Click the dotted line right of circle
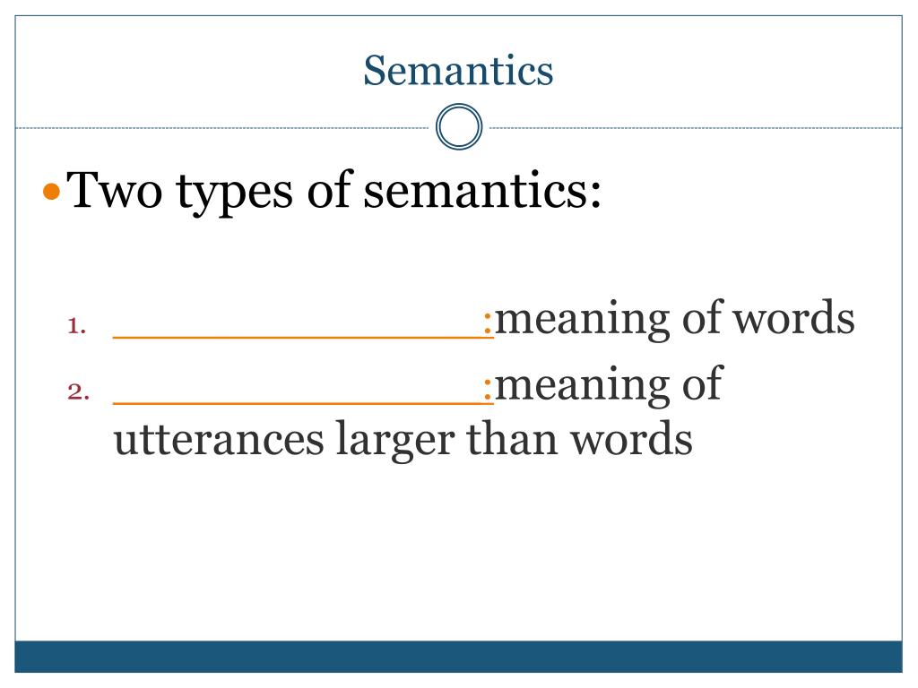This screenshot has width=918, height=688. (696, 127)
